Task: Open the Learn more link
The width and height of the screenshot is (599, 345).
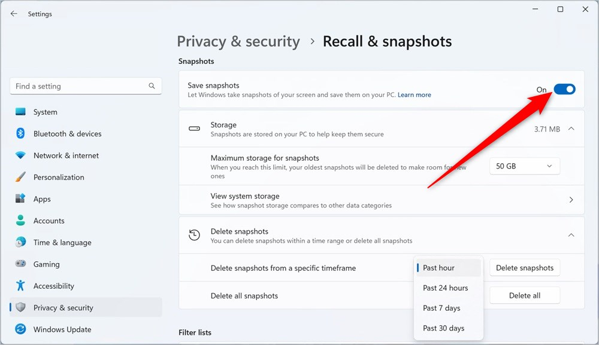Action: pyautogui.click(x=415, y=94)
